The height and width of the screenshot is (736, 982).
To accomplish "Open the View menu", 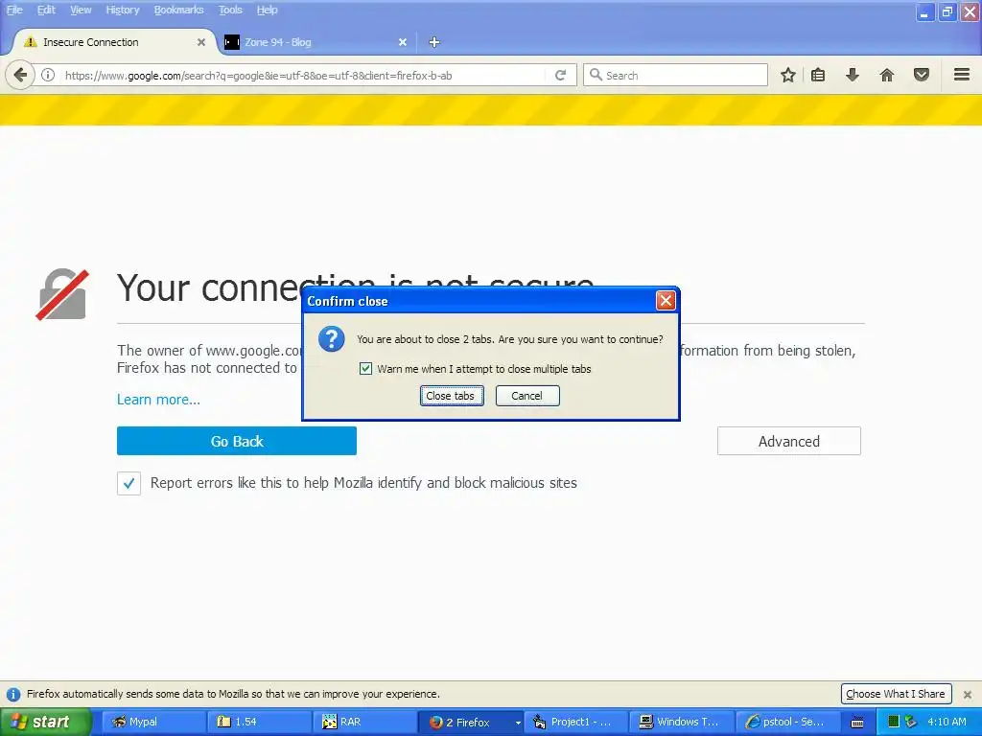I will [81, 10].
